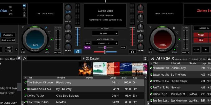Enable left deck headphone cue
Screen dimensions: 211x105
coord(78,51)
